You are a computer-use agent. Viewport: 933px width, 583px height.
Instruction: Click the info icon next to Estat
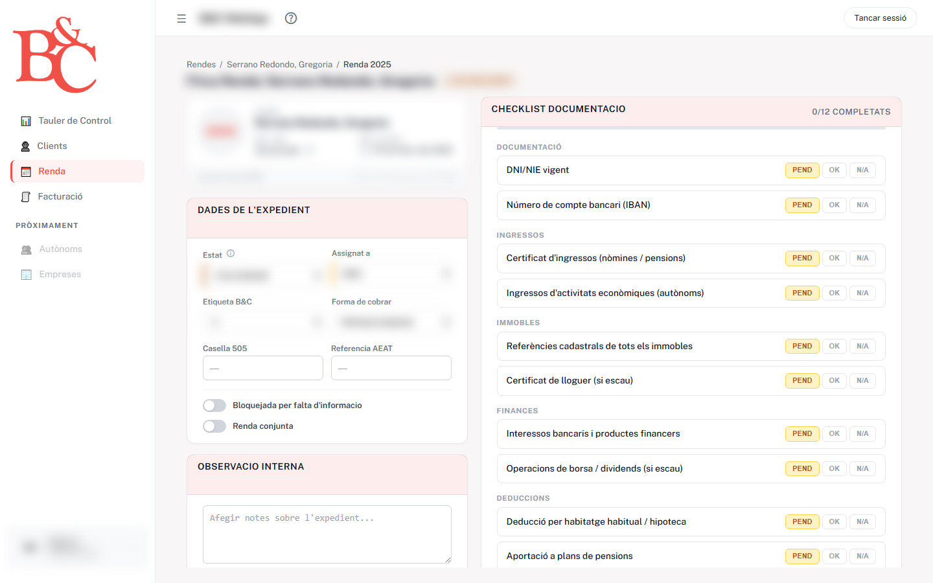[230, 253]
